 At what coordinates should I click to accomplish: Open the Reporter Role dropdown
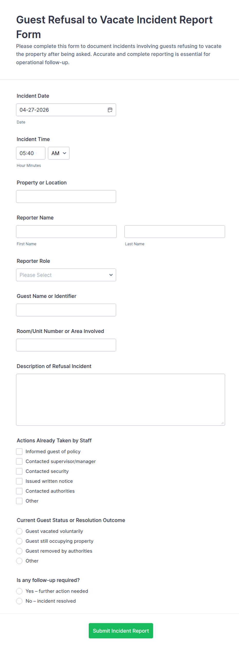66,275
